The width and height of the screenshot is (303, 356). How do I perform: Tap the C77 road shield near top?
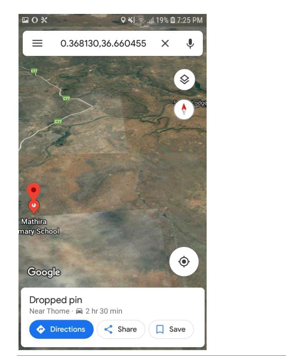click(x=34, y=71)
